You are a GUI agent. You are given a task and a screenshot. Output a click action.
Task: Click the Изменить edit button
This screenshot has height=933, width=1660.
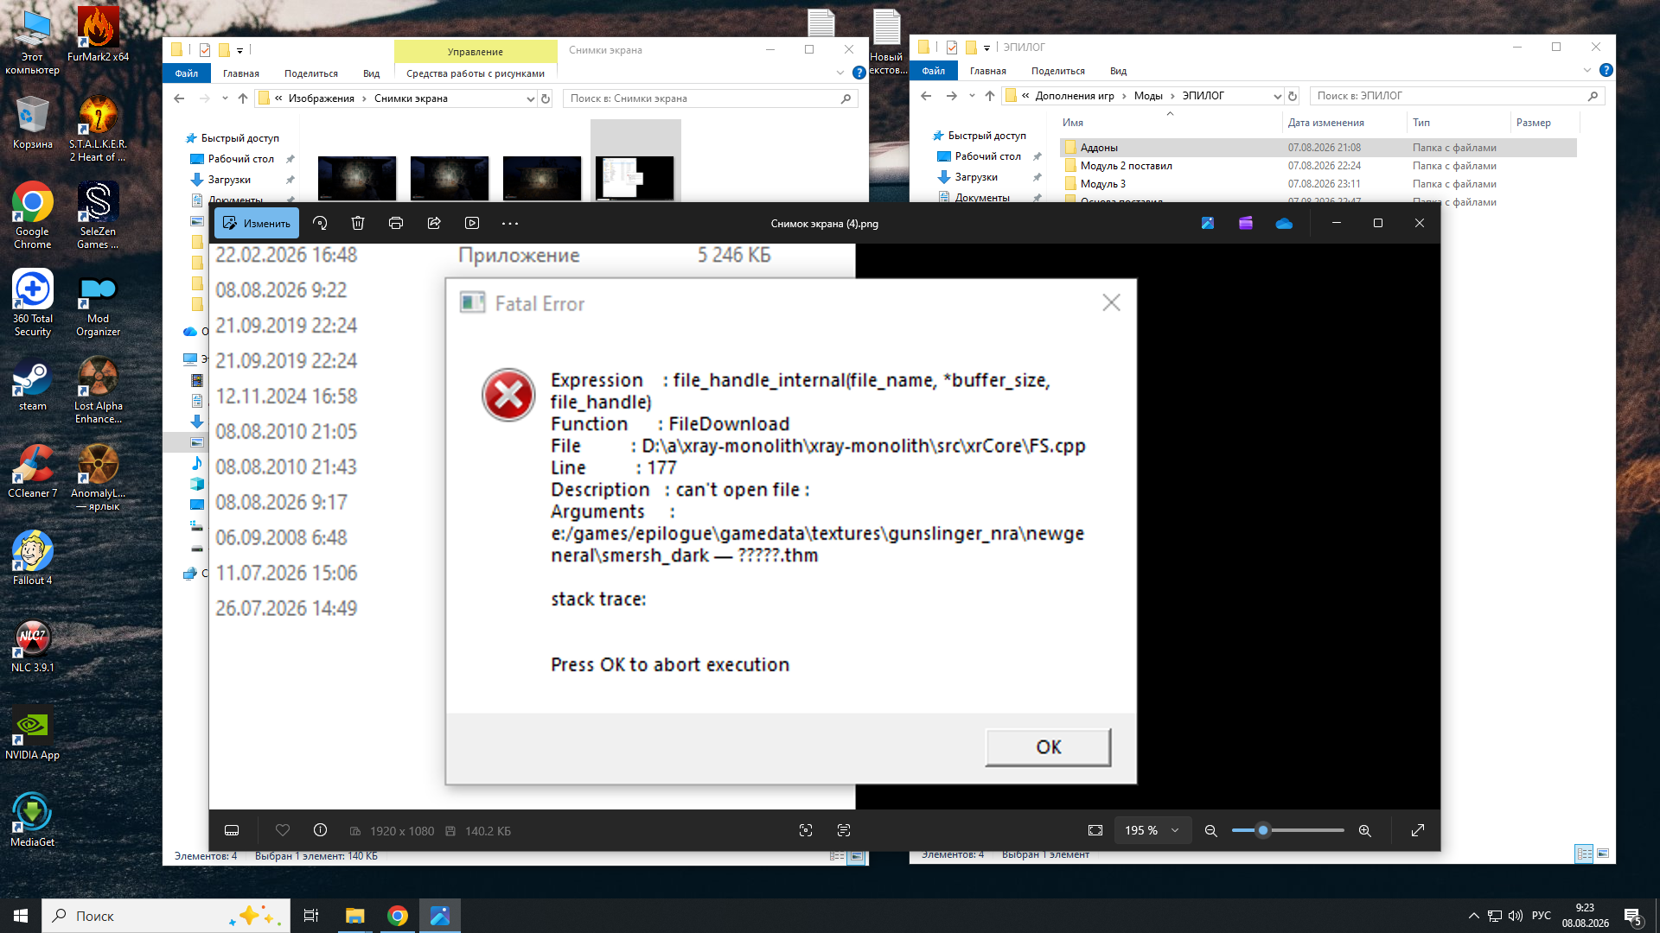[x=257, y=223]
